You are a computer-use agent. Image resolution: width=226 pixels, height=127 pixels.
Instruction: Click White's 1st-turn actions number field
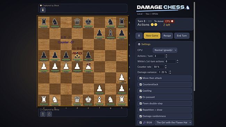tap(170, 61)
